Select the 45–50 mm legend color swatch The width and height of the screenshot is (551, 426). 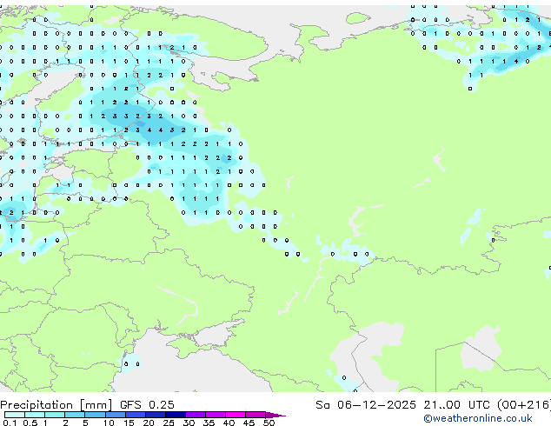(x=256, y=415)
